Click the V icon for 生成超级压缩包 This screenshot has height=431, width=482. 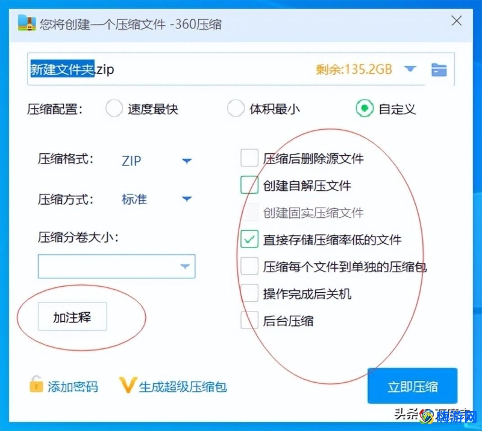(128, 385)
